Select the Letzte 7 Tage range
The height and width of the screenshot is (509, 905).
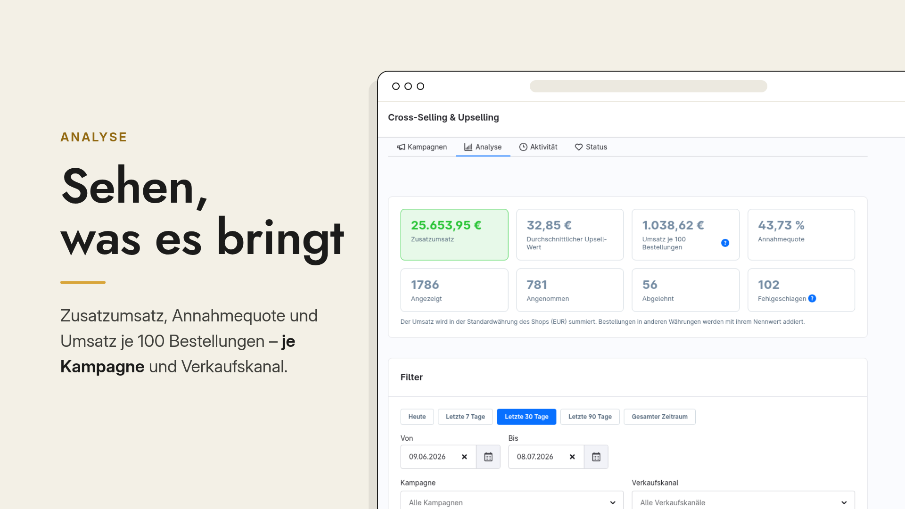coord(465,417)
